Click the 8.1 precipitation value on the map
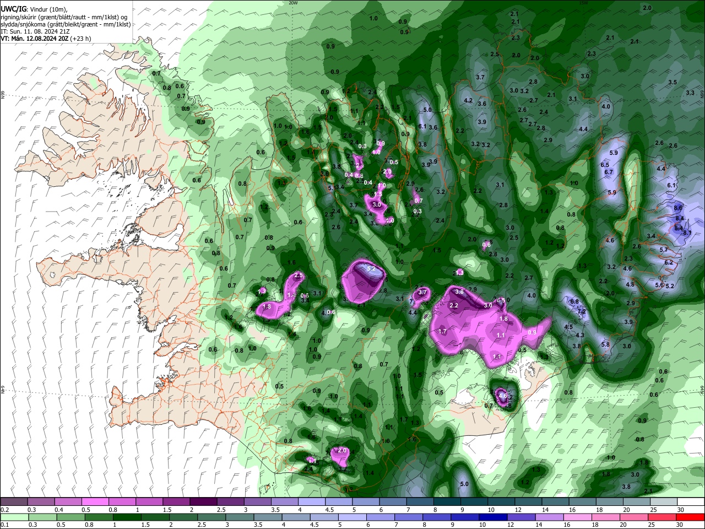 click(687, 233)
